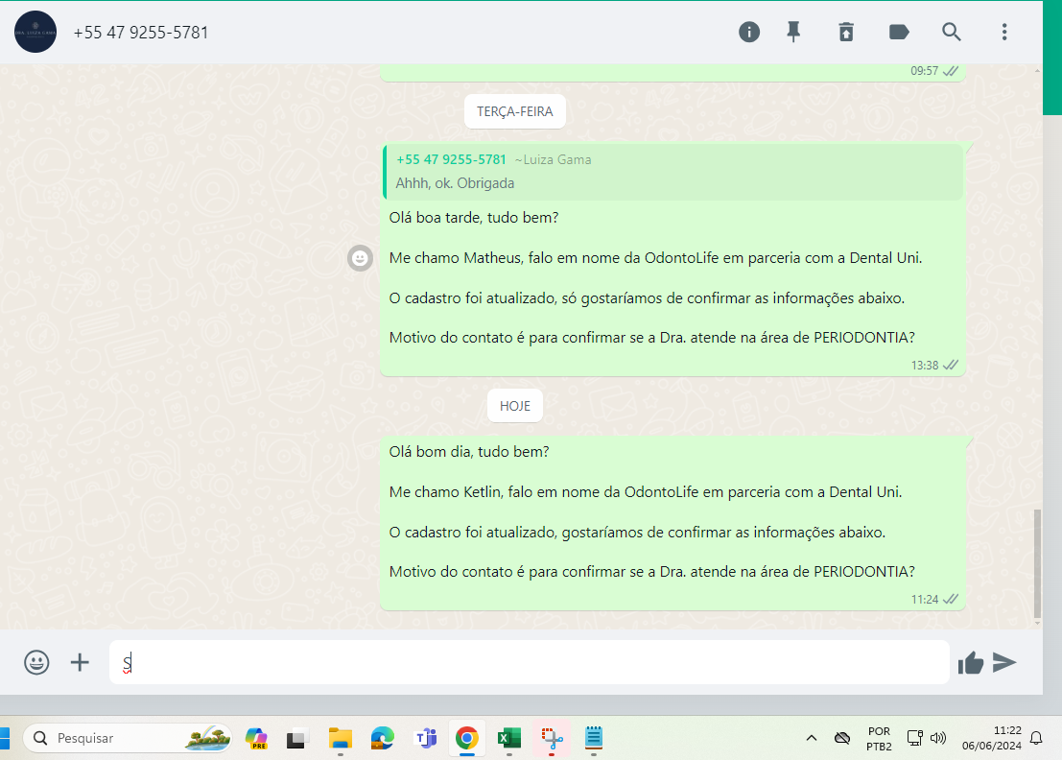Focus the message text input field
The image size is (1062, 760).
click(x=529, y=662)
